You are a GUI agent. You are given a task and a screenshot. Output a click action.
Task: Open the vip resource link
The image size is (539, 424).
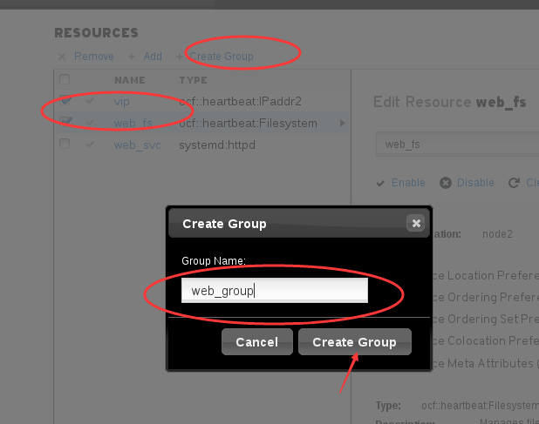[x=122, y=102]
